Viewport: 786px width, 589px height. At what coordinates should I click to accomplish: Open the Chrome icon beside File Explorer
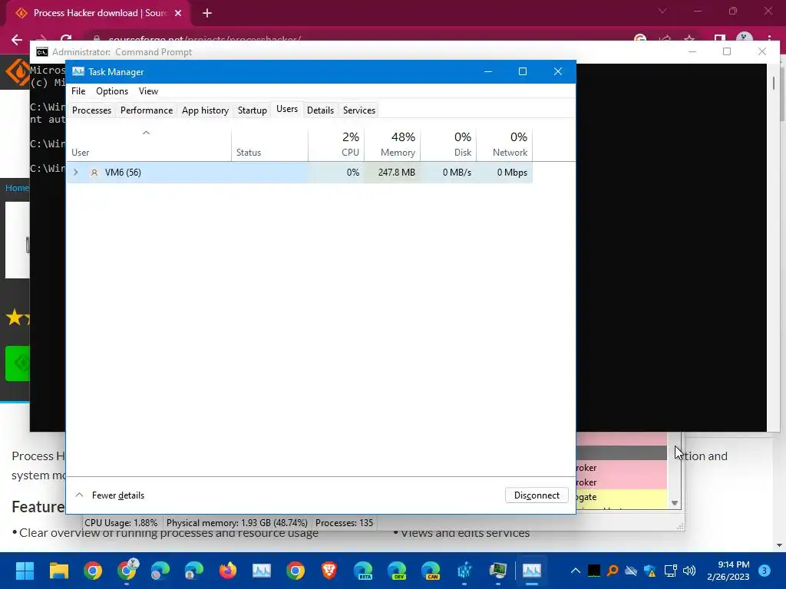click(x=93, y=571)
